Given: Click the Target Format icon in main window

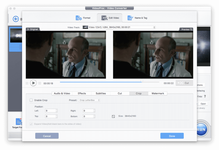Looking at the screenshot, I should click(x=19, y=122).
